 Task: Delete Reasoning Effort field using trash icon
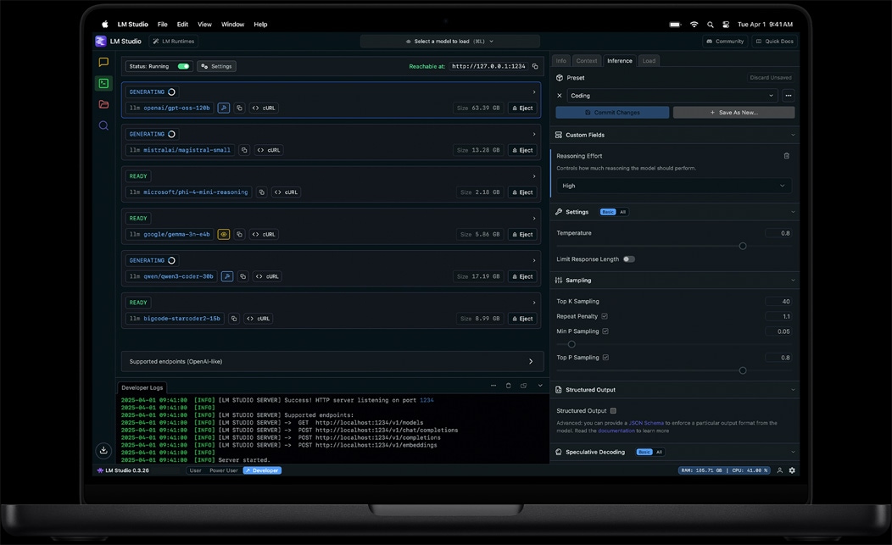point(786,155)
